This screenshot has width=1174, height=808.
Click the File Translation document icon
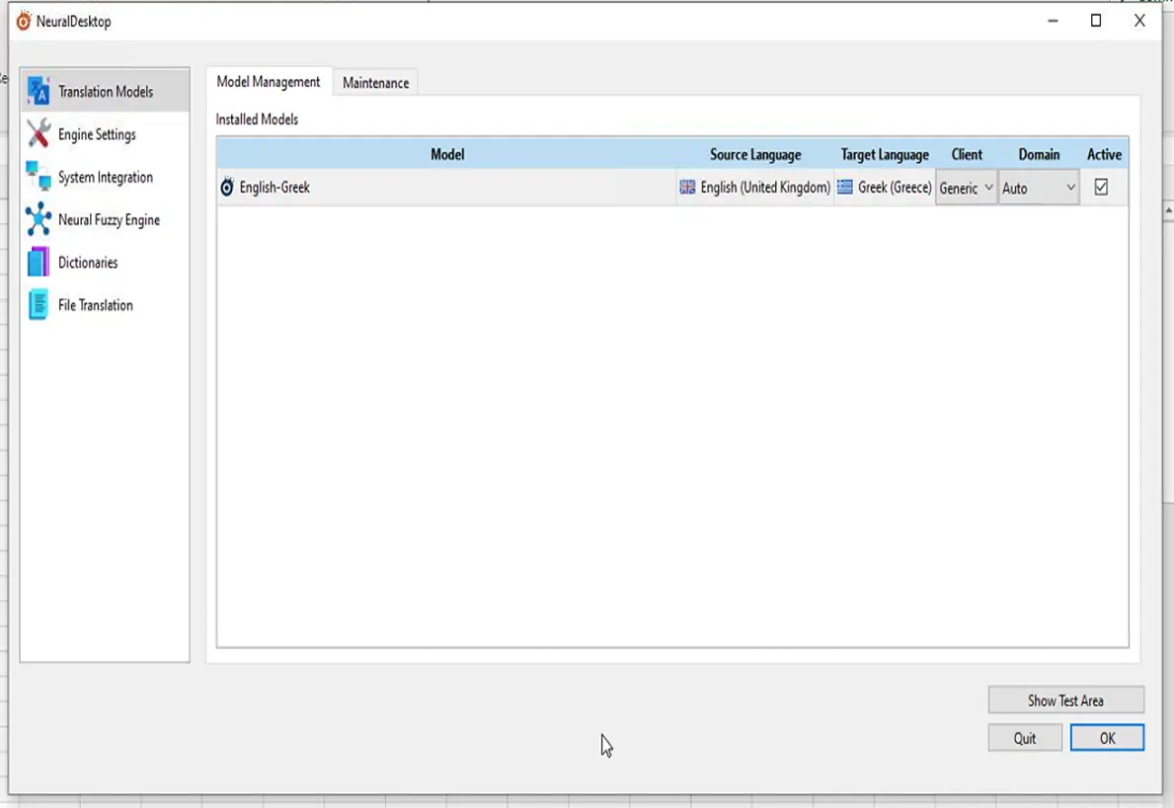(x=39, y=305)
